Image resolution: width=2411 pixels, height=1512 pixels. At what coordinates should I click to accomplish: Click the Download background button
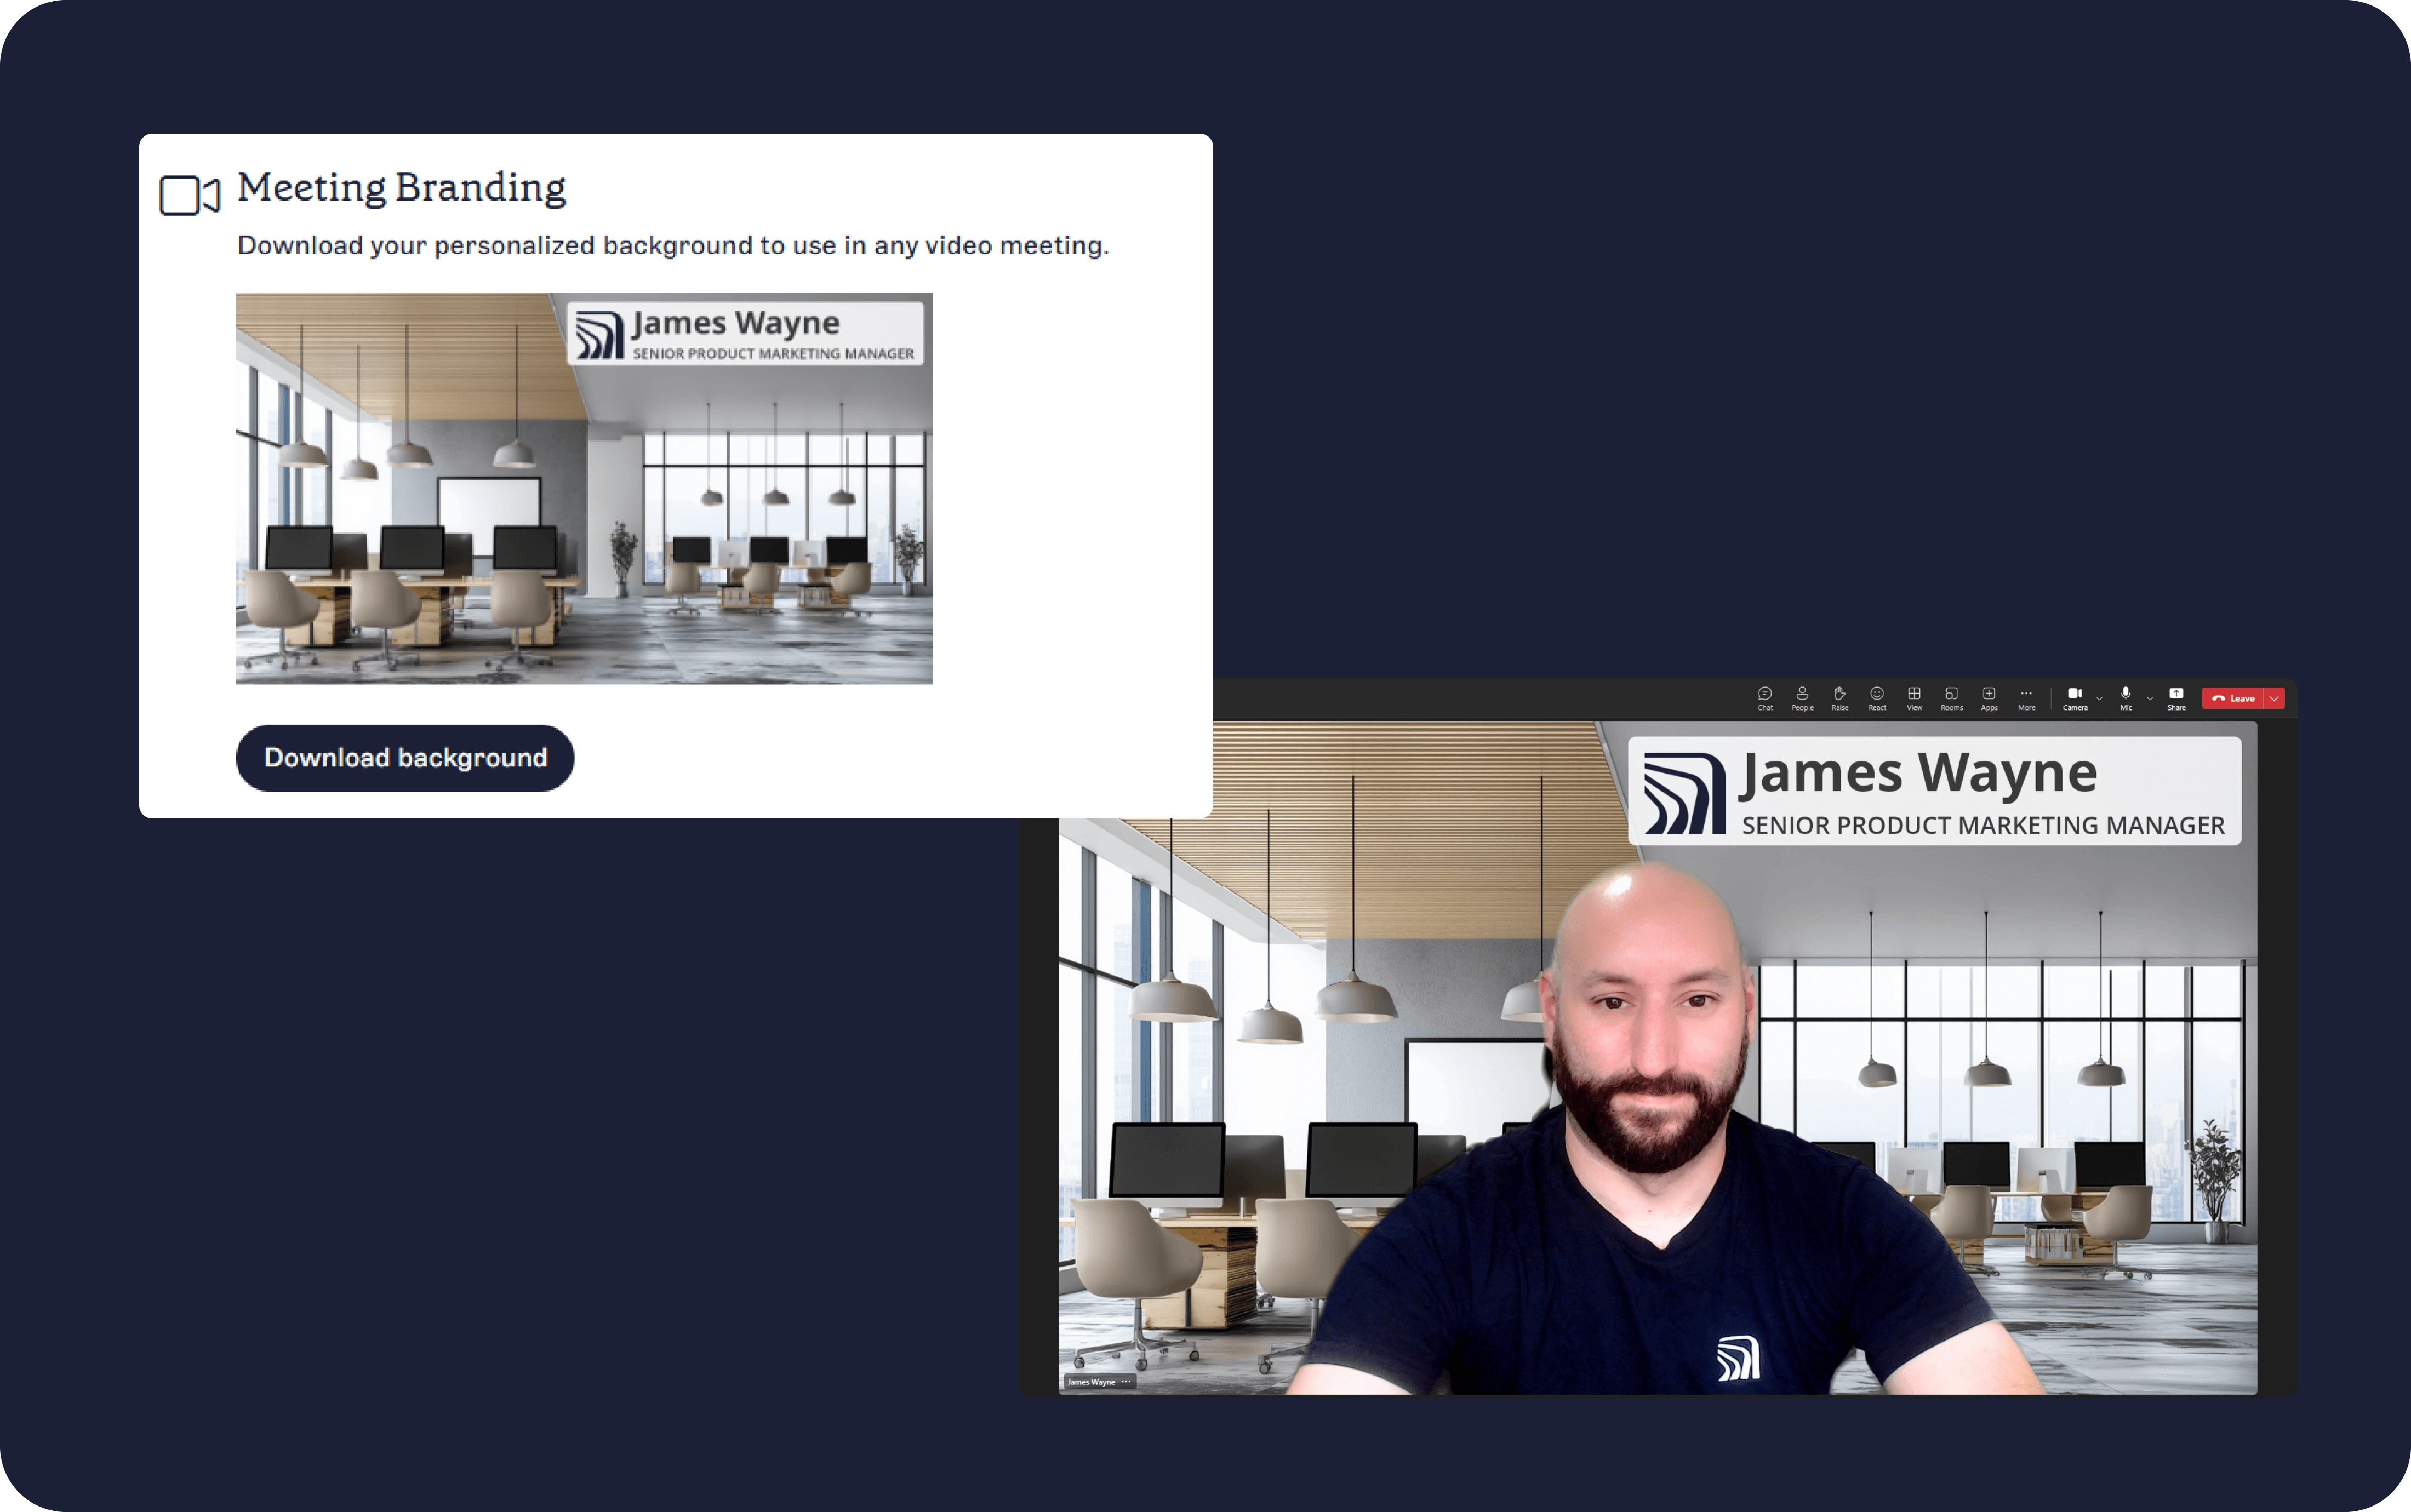[404, 758]
